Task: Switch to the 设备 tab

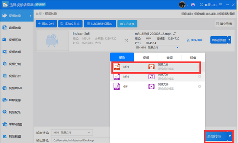Action: click(x=193, y=57)
